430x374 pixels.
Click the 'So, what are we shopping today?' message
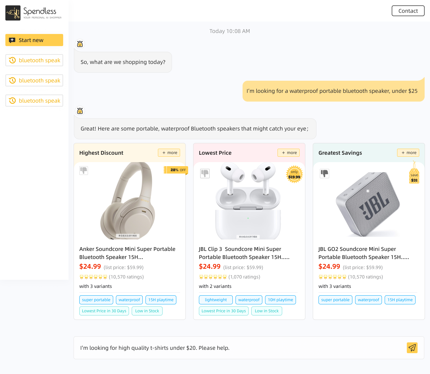point(123,62)
